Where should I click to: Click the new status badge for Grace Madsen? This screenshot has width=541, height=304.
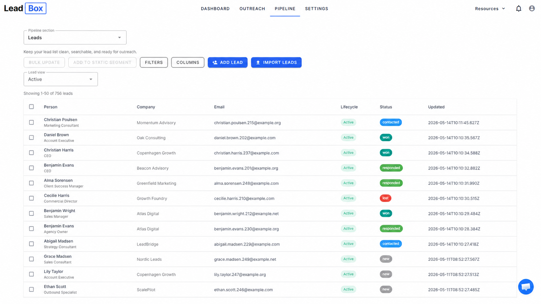tap(386, 259)
